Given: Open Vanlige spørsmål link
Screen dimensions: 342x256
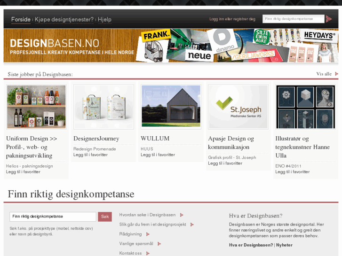Looking at the screenshot, I should [x=136, y=244].
